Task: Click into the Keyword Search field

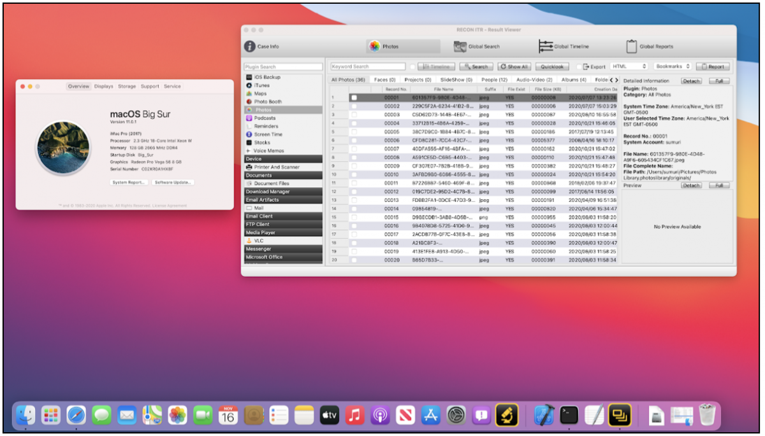Action: click(368, 66)
